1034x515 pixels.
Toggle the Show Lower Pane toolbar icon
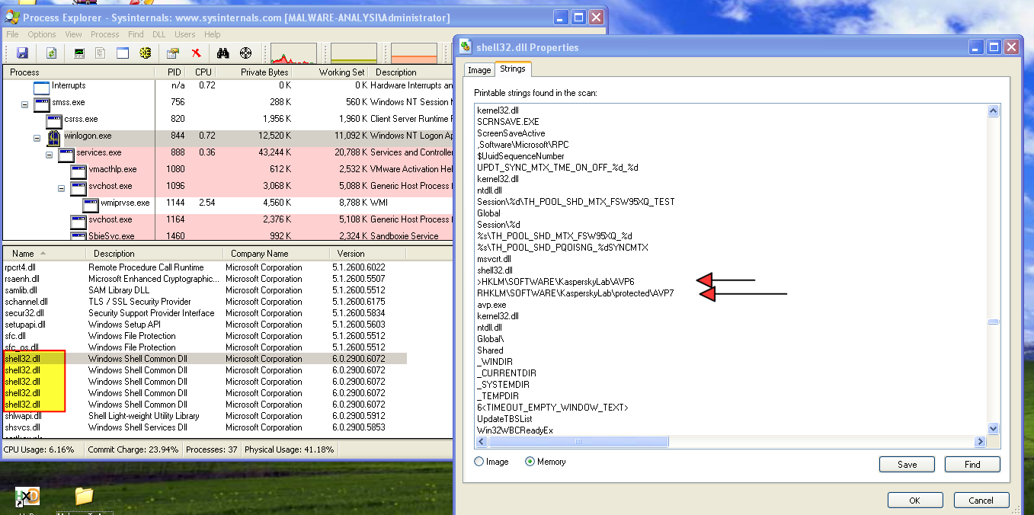pos(123,53)
